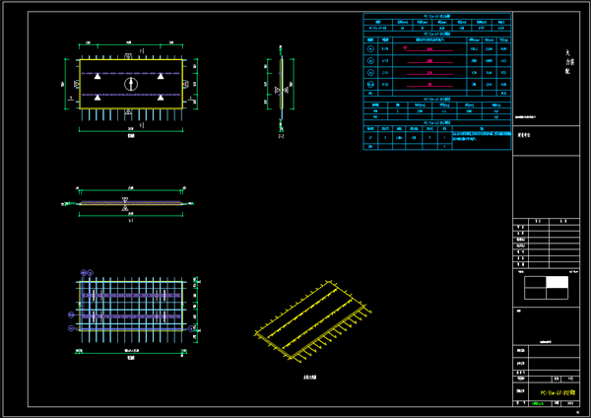This screenshot has width=591, height=418.
Task: Click the caption below the isometric view
Action: [310, 377]
